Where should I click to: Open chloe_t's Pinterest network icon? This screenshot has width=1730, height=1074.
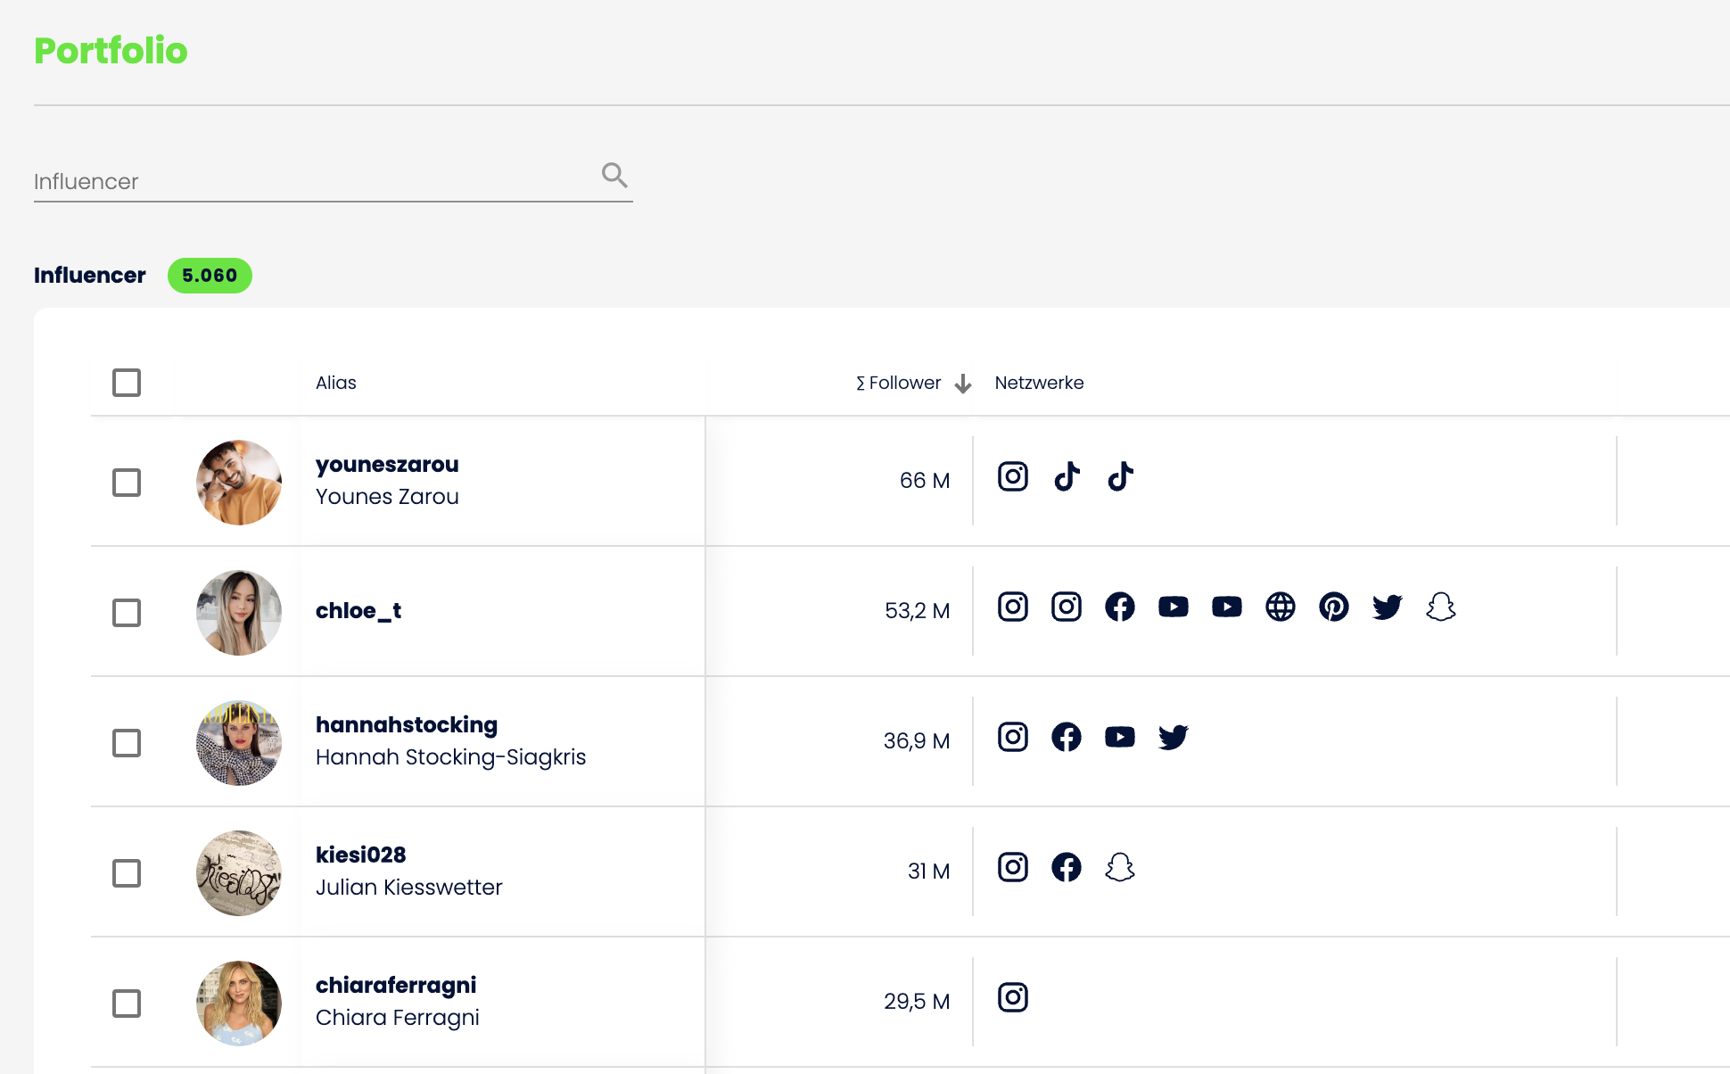(x=1333, y=607)
